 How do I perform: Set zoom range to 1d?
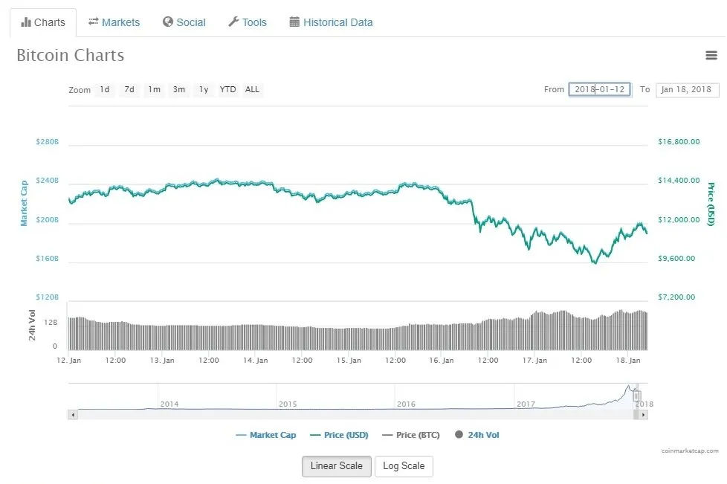pos(105,89)
